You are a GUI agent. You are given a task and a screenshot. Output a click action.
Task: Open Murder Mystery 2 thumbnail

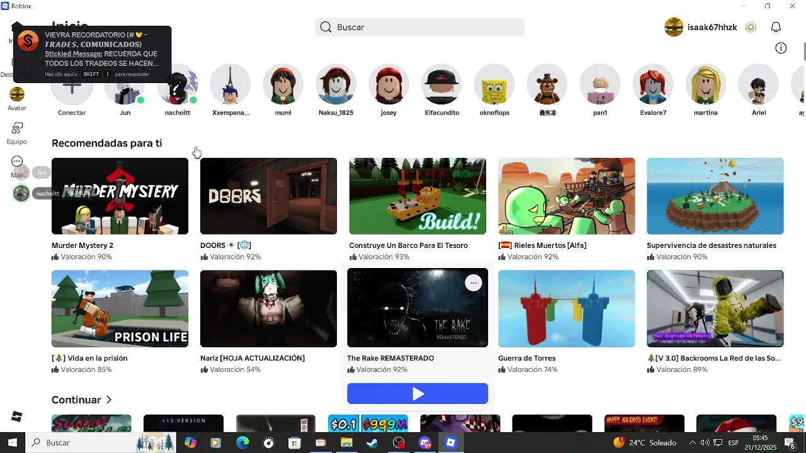click(120, 196)
